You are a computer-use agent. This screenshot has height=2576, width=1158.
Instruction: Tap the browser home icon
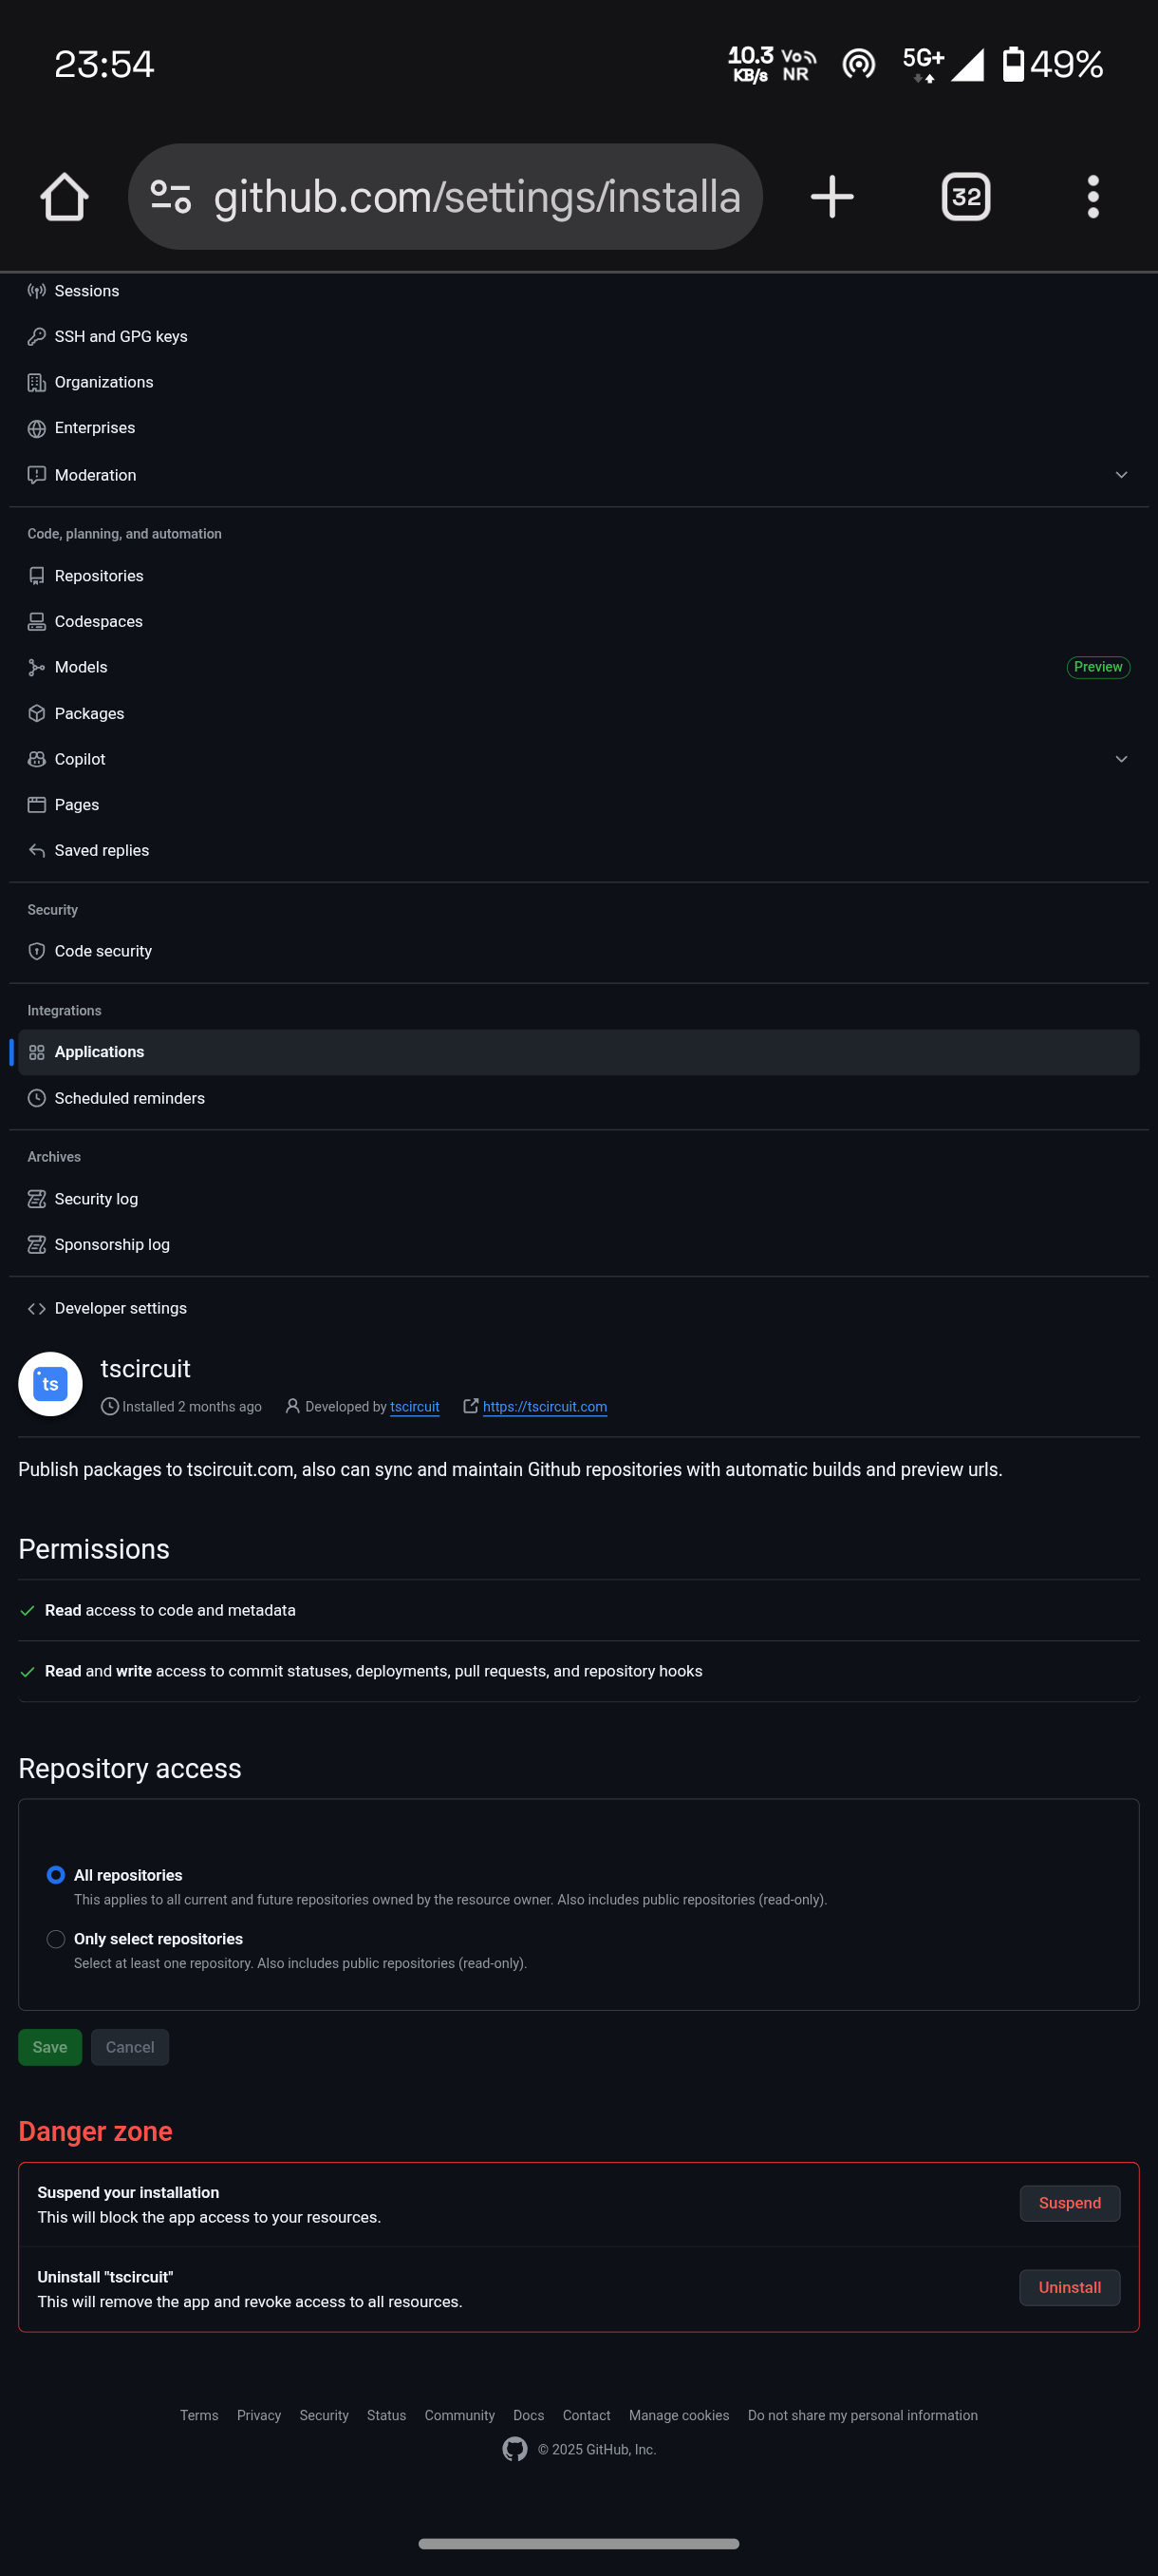coord(64,197)
